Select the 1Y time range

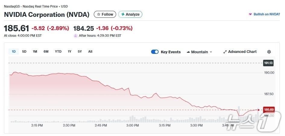tap(69, 51)
